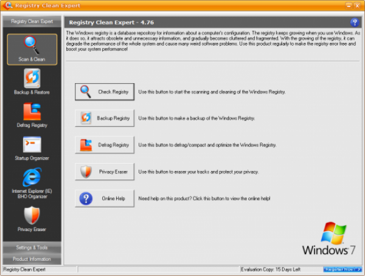Close the Registry Clean Expert window
Viewport: 365px width, 276px height.
(357, 6)
